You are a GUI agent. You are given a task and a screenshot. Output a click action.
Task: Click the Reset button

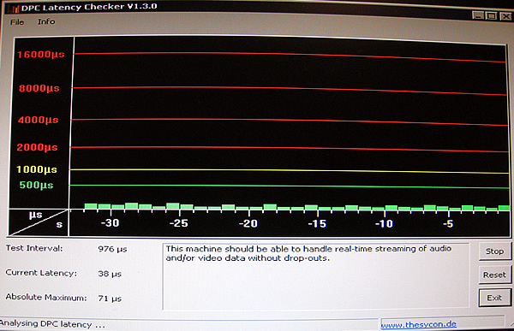coord(494,275)
